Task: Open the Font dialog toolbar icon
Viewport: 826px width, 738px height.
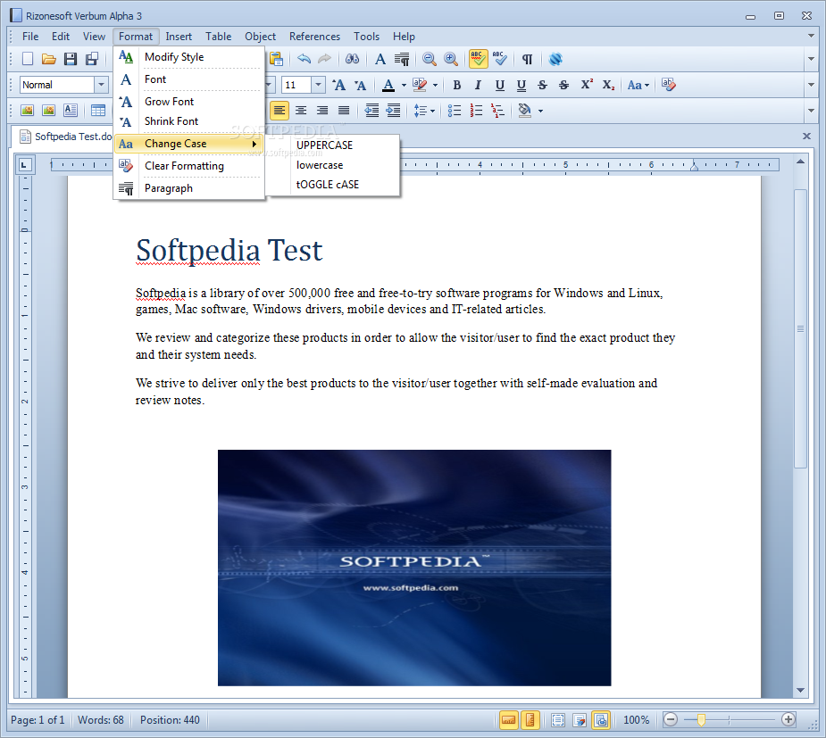Action: click(x=380, y=59)
